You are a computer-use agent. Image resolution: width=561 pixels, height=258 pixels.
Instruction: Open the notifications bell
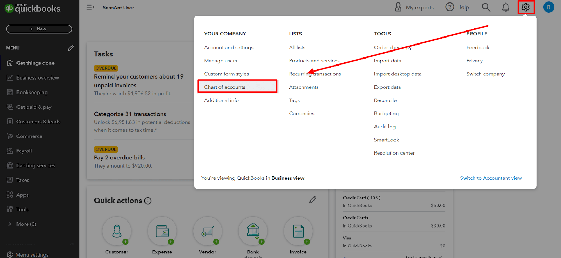pyautogui.click(x=506, y=7)
